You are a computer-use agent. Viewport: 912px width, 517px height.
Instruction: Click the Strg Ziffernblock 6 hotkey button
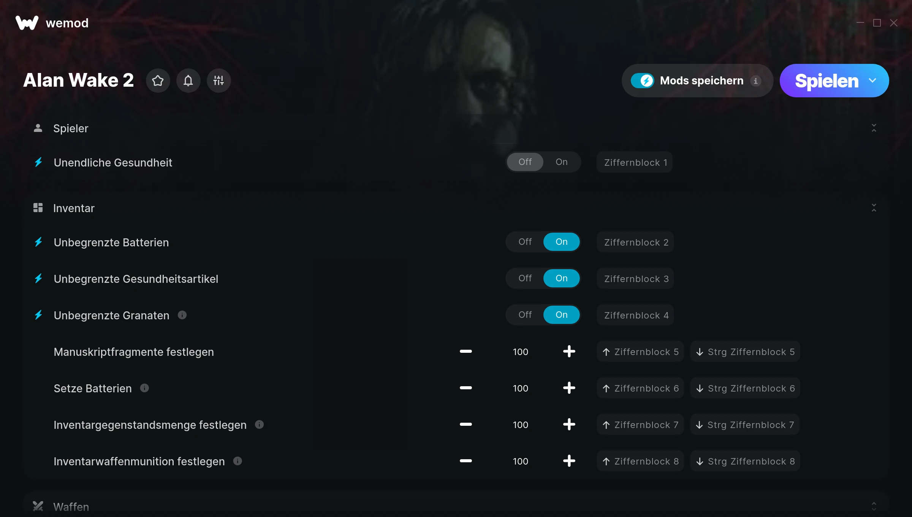pyautogui.click(x=745, y=388)
